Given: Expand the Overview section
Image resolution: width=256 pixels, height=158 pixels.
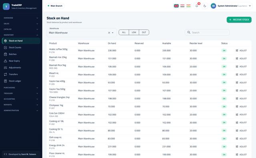Looking at the screenshot, I should tap(21, 18).
